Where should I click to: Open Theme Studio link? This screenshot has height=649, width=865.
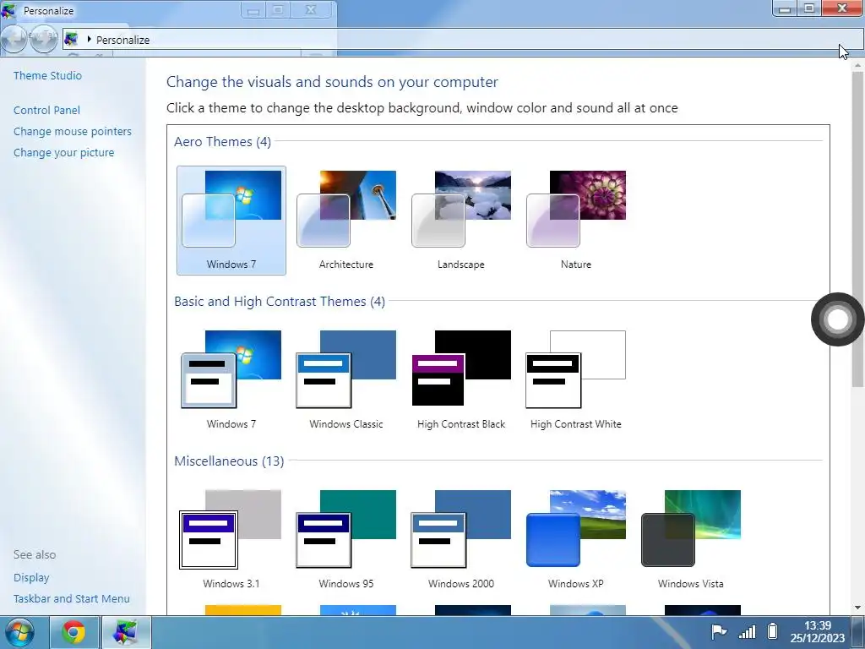[47, 75]
